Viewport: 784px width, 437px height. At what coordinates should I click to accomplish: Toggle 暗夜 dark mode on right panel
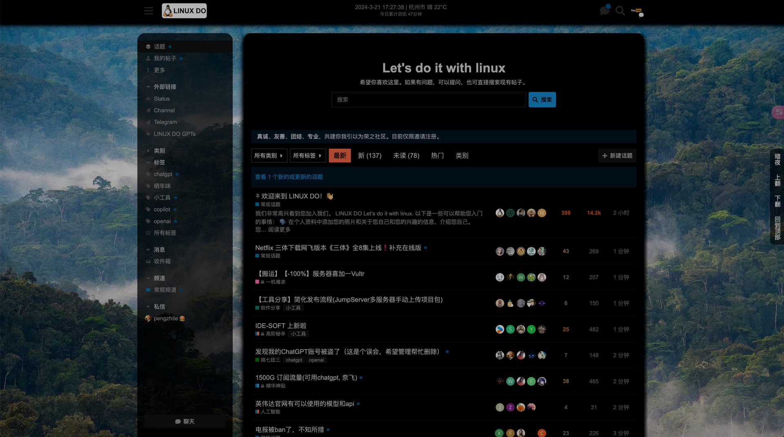point(777,160)
